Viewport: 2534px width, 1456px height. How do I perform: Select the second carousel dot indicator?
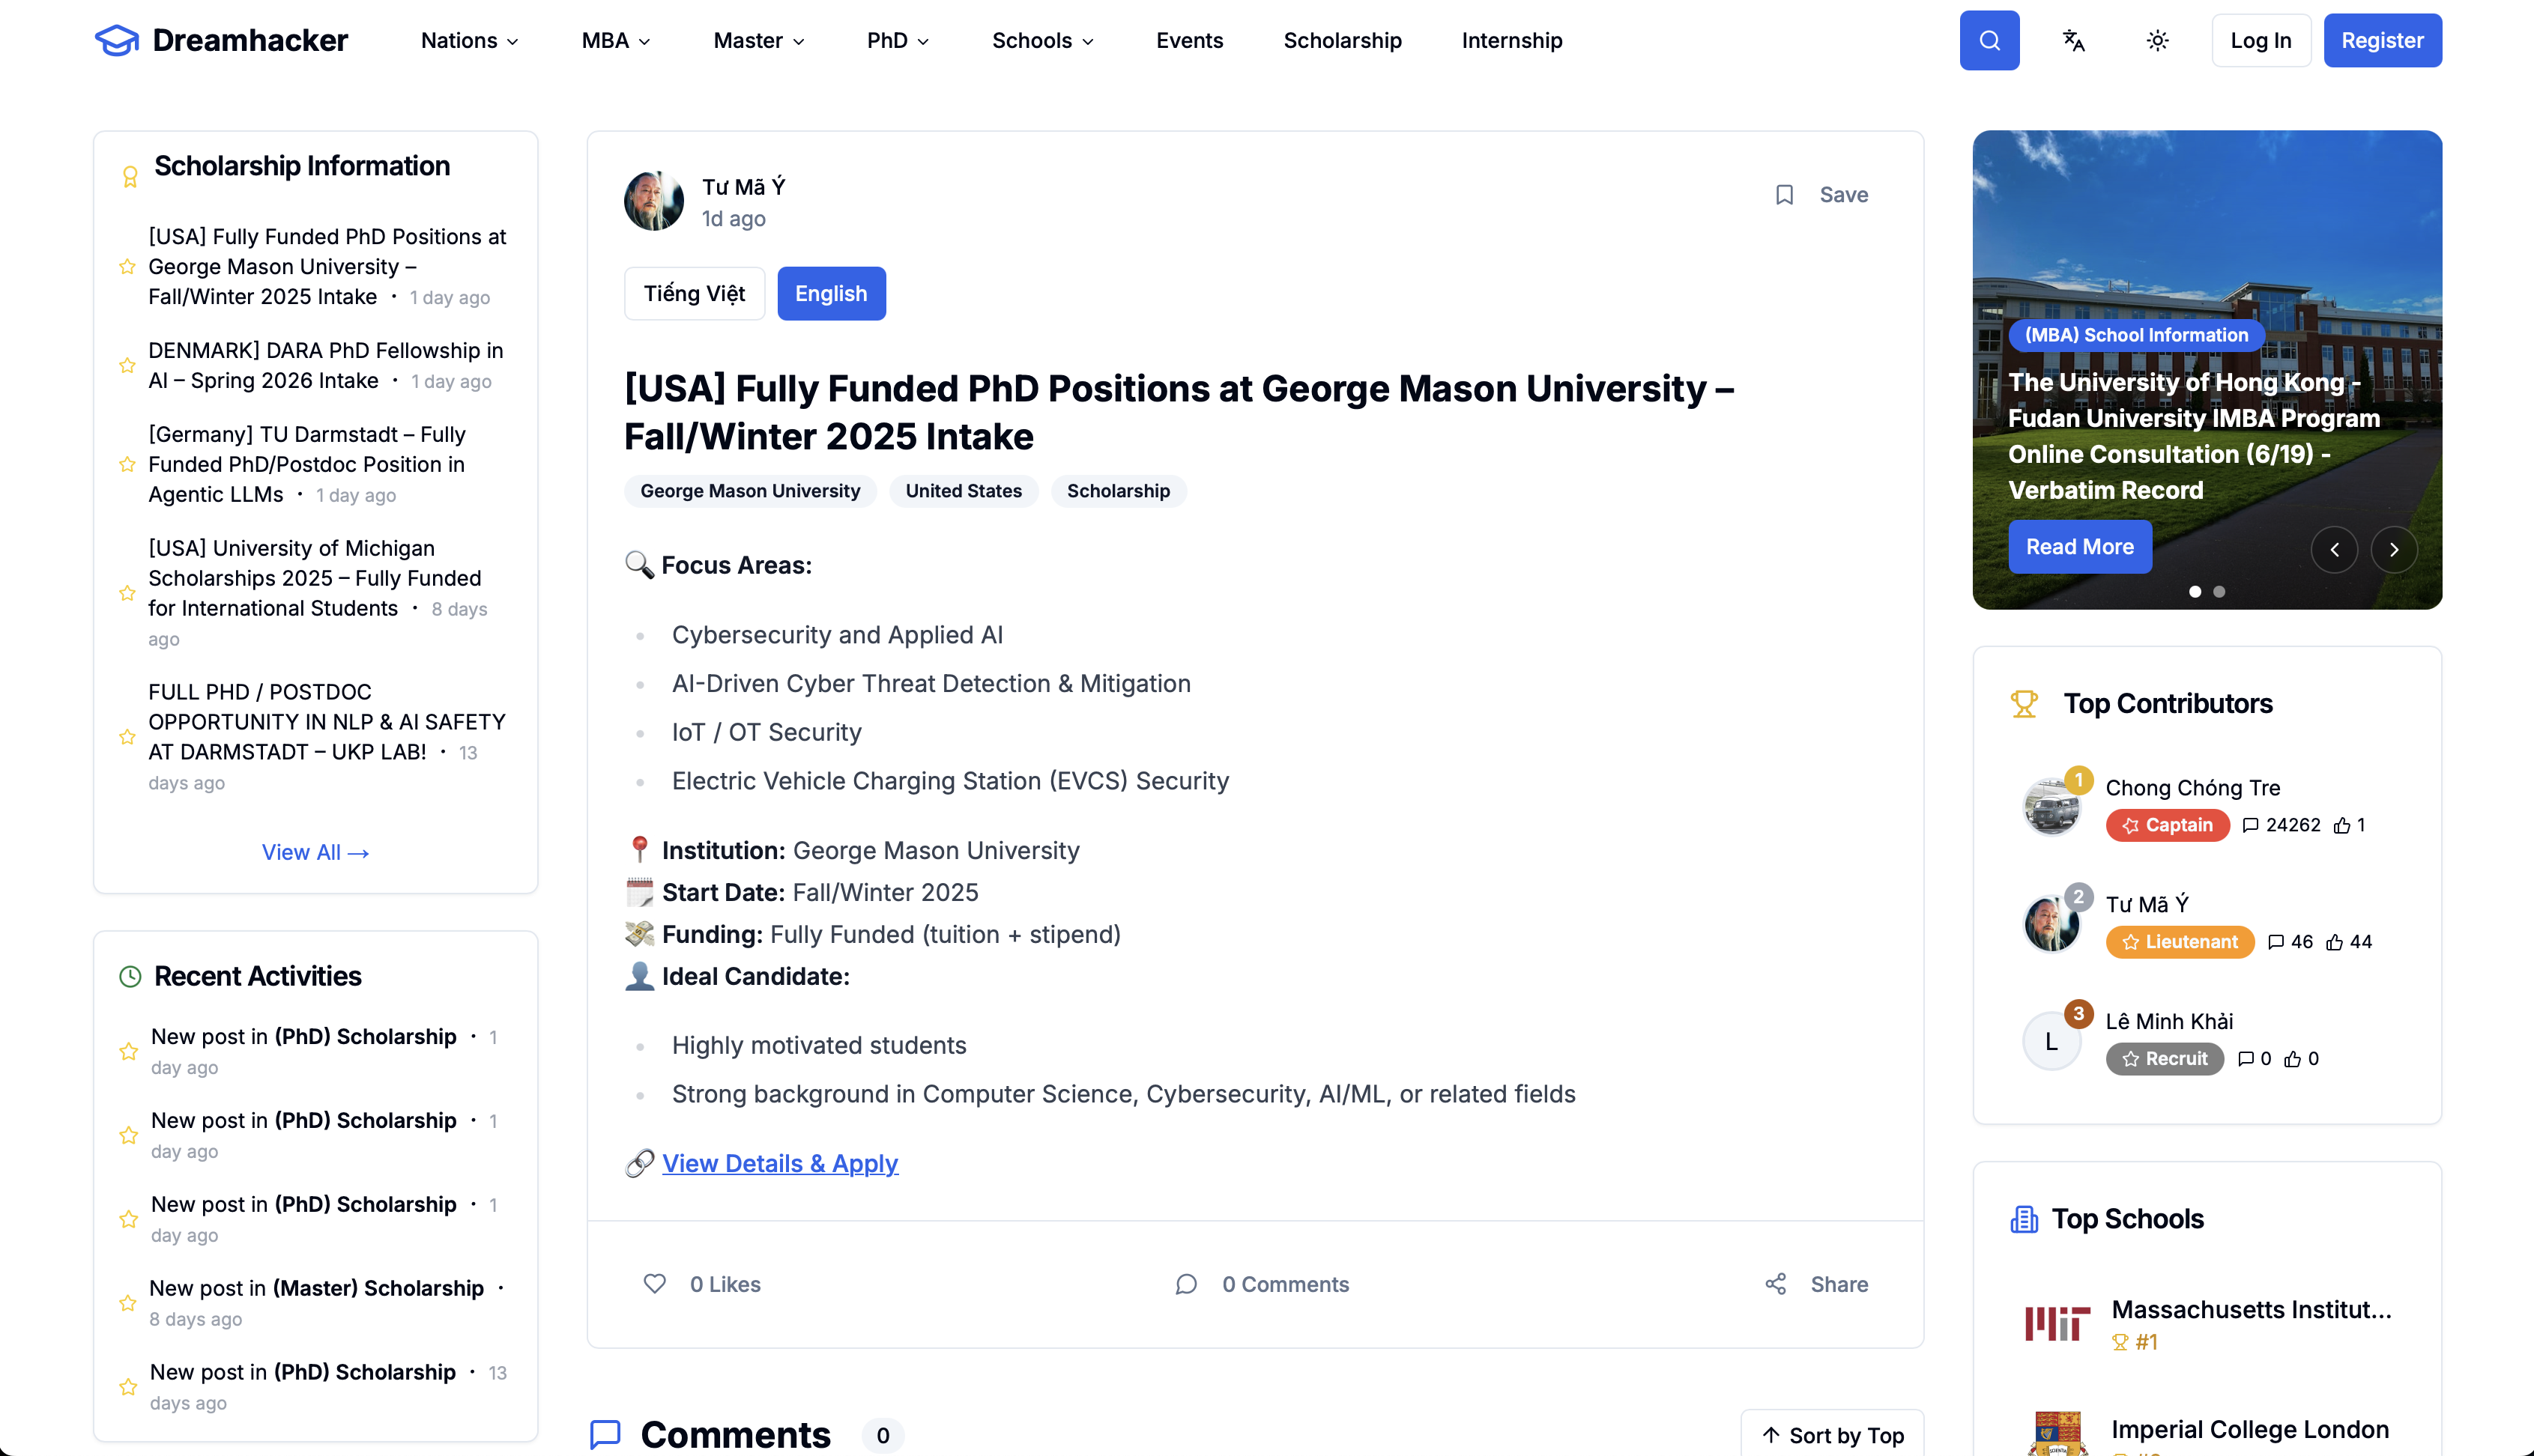(2219, 592)
